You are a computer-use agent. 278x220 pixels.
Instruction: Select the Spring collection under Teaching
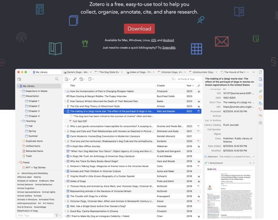(32, 131)
